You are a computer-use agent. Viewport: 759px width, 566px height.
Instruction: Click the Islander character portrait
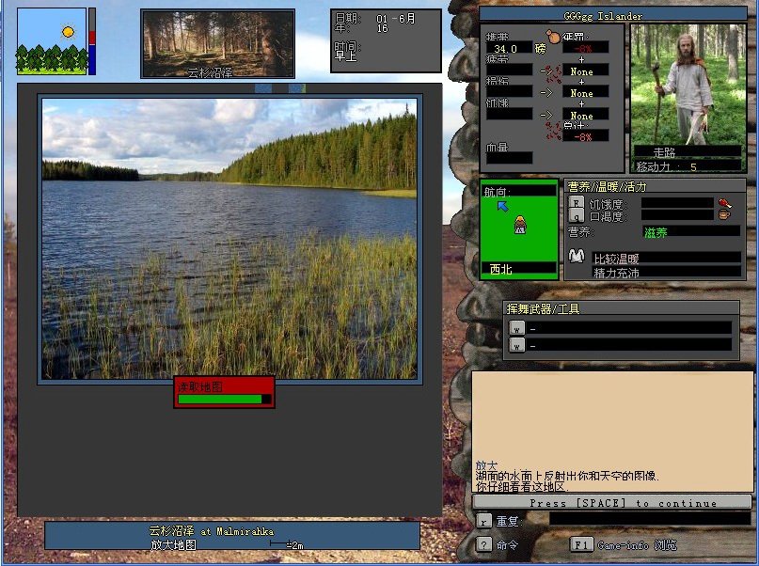[x=688, y=85]
